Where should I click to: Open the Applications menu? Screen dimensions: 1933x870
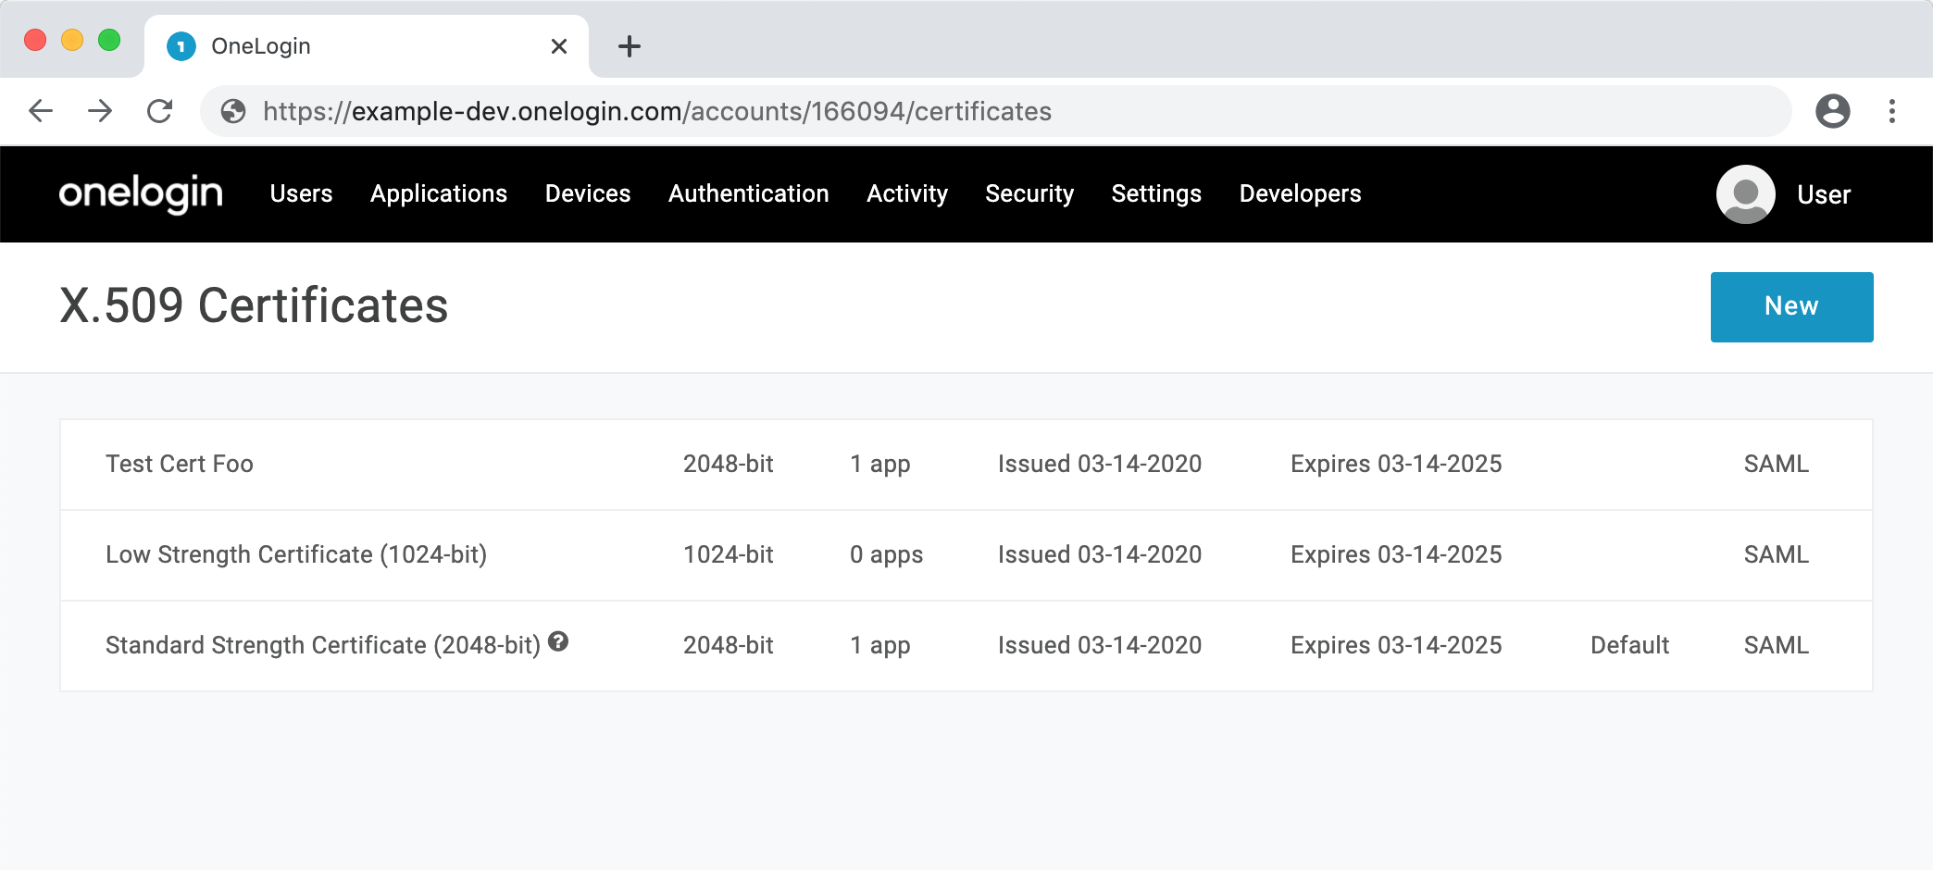(439, 193)
